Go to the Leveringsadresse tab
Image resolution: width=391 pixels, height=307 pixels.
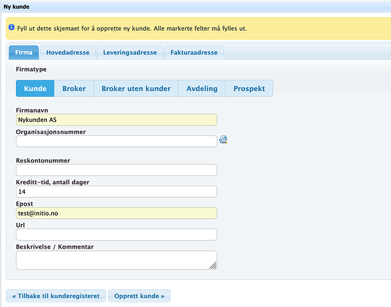(130, 53)
